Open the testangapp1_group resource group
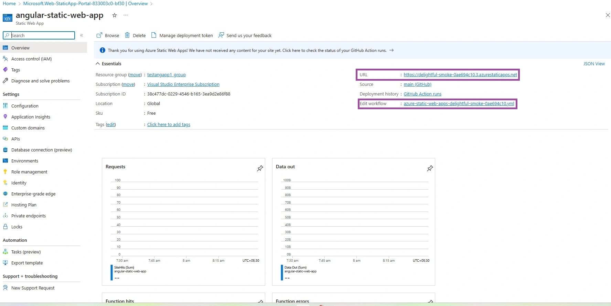Image resolution: width=611 pixels, height=306 pixels. click(167, 75)
